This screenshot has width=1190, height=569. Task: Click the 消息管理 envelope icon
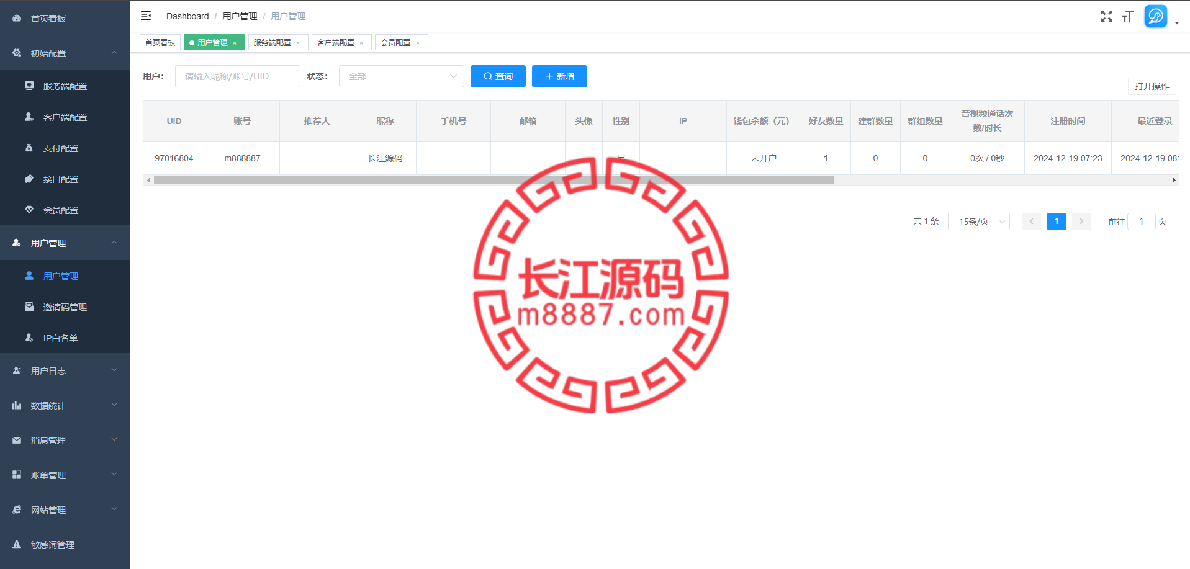tap(17, 440)
